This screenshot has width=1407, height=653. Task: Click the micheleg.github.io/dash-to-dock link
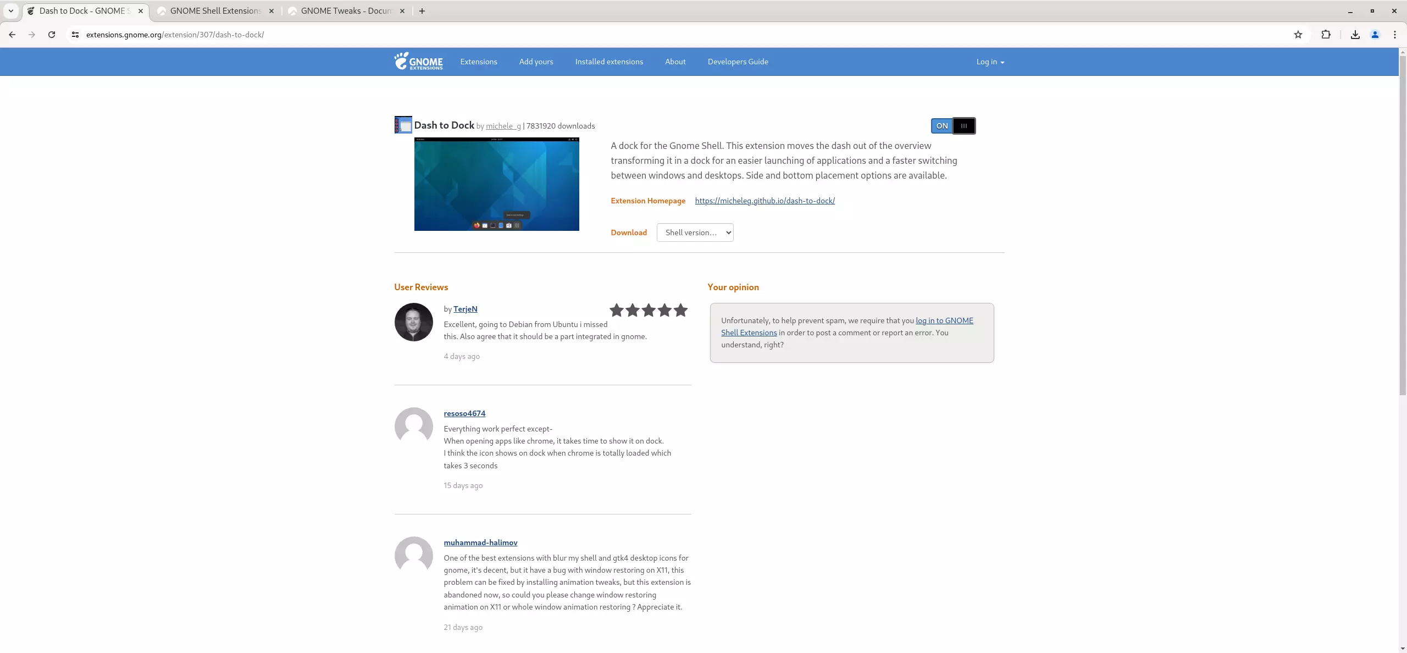[x=765, y=200]
